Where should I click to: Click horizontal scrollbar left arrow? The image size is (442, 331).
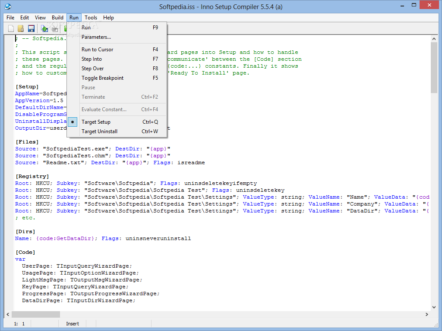(8, 314)
